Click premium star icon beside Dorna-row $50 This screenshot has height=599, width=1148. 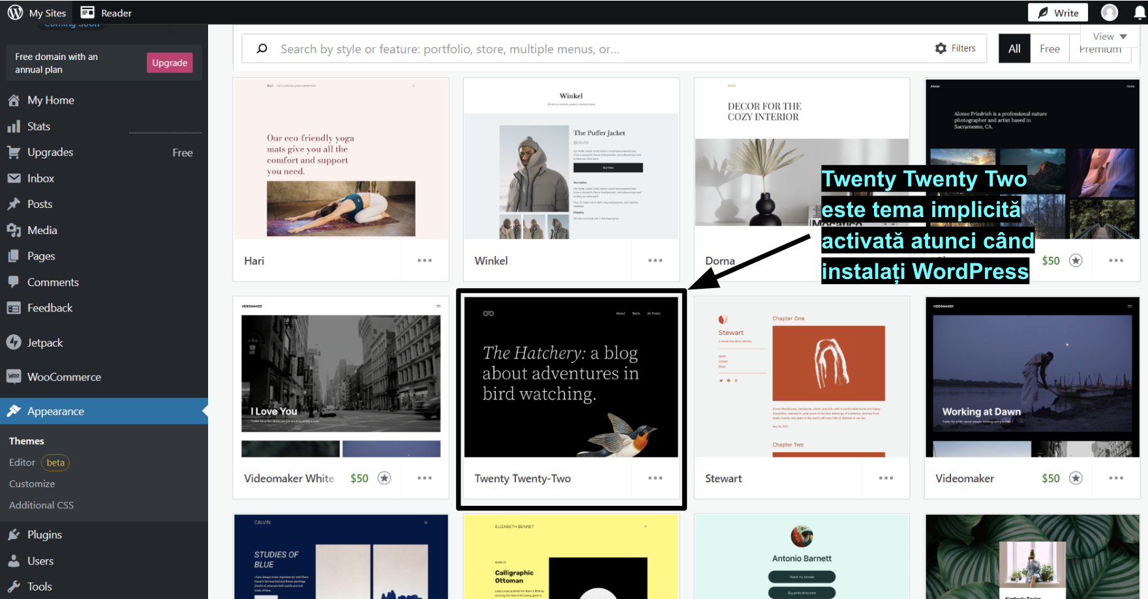pos(1076,261)
